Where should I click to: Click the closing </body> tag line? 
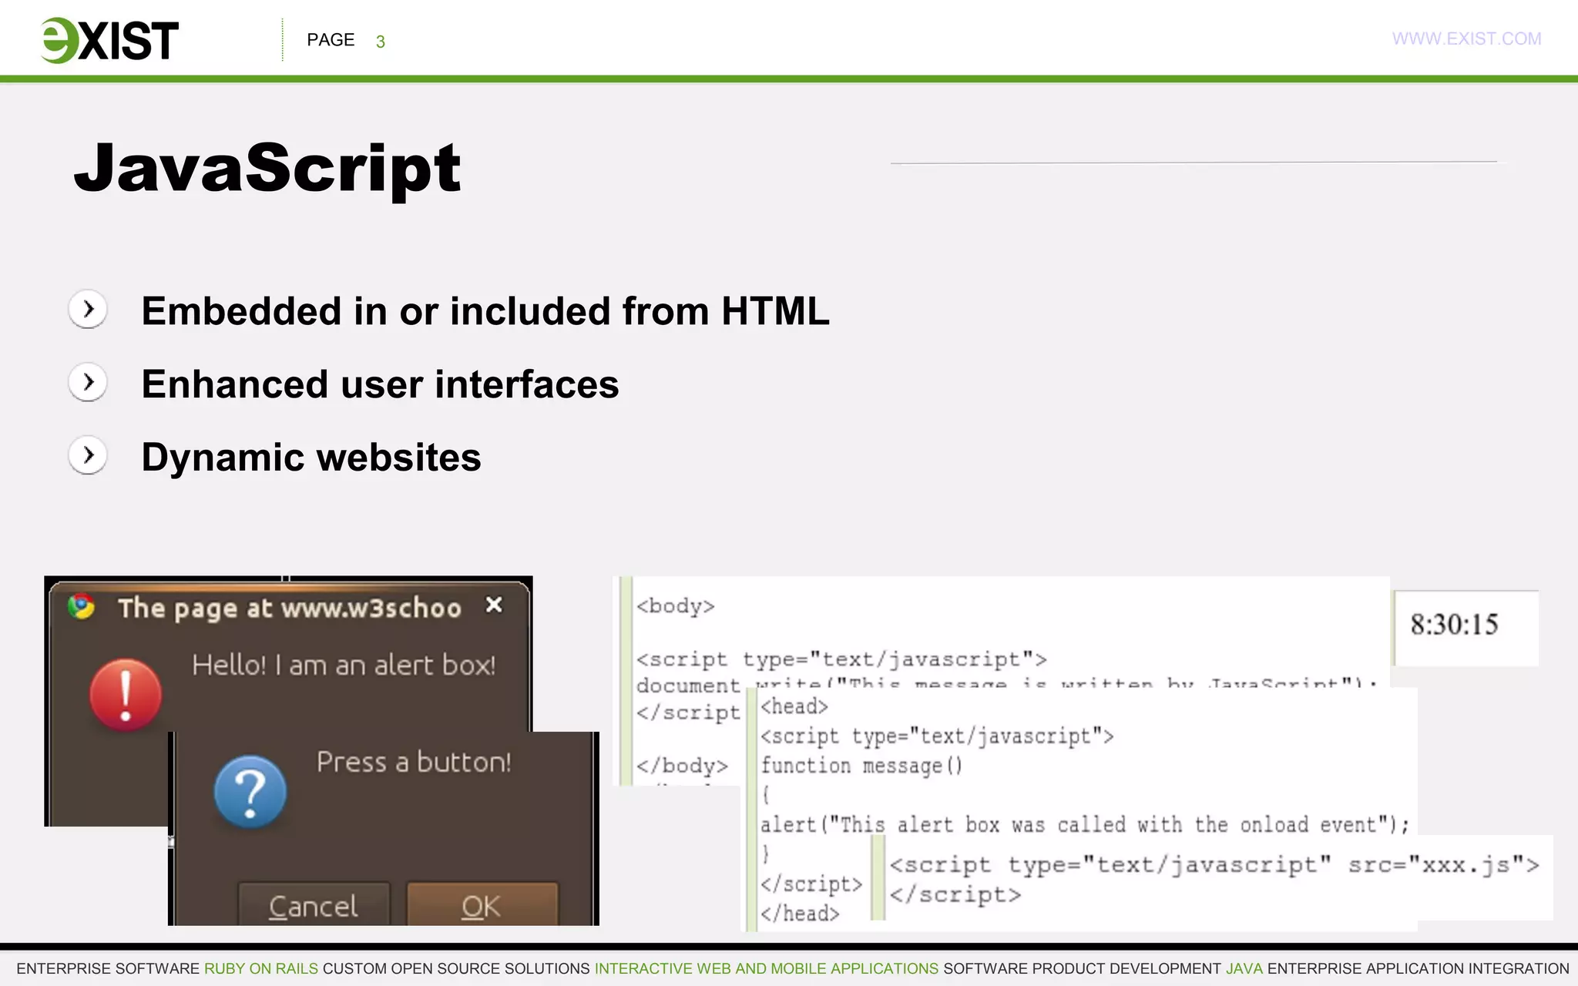pyautogui.click(x=682, y=766)
